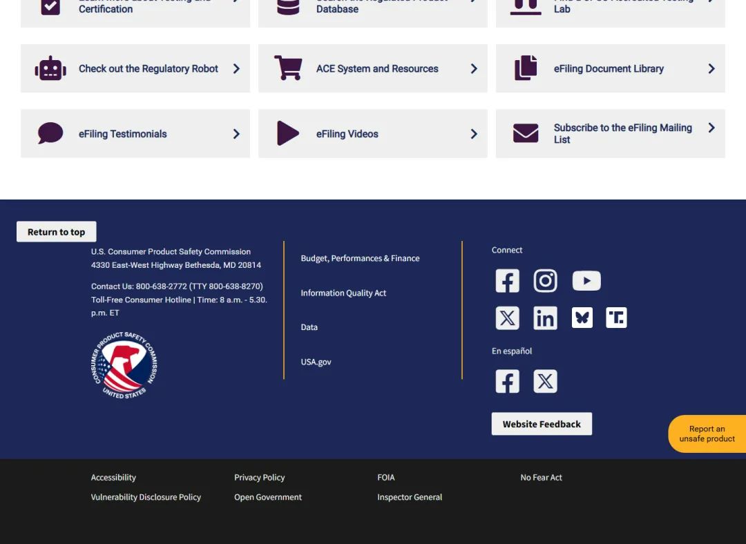The image size is (746, 544).
Task: Open Spanish X account under En español
Action: pyautogui.click(x=545, y=381)
